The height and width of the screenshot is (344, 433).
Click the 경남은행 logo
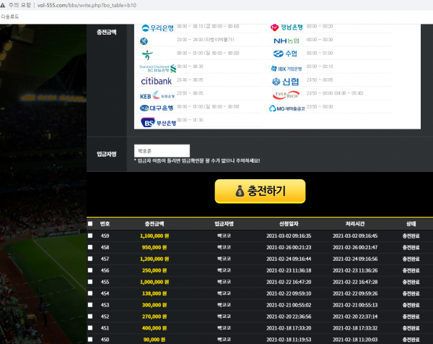287,27
